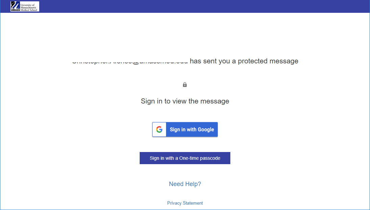370x210 pixels.
Task: Click the multicolored G inside the Google button
Action: pyautogui.click(x=159, y=129)
